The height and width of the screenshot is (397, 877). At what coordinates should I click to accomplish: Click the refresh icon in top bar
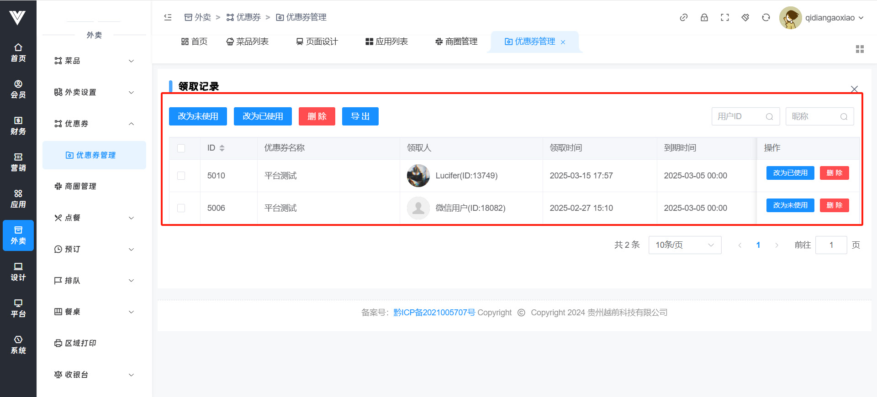[x=766, y=17]
